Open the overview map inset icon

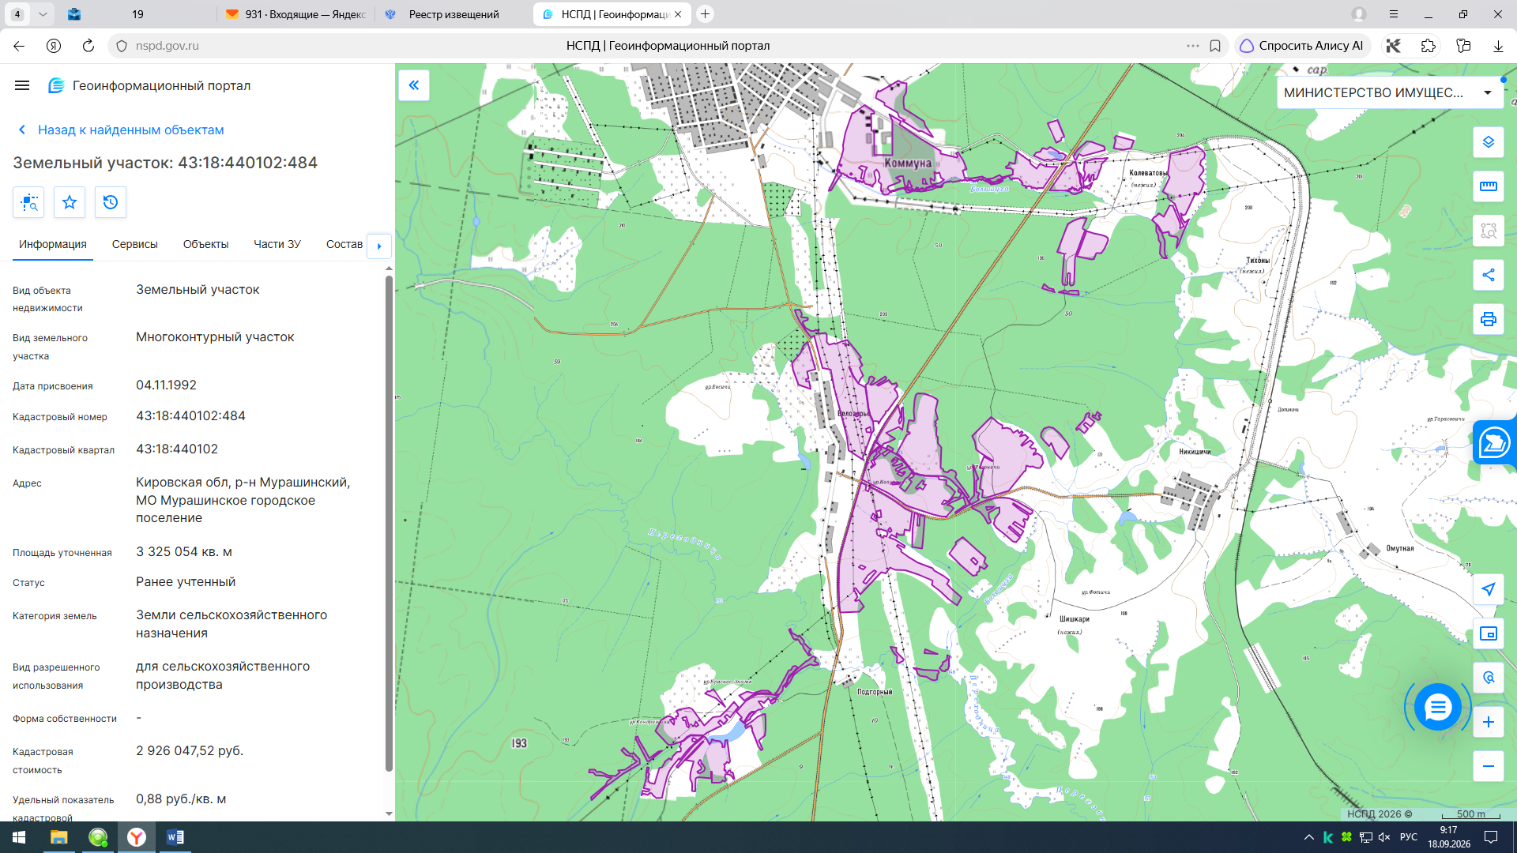coord(1489,633)
